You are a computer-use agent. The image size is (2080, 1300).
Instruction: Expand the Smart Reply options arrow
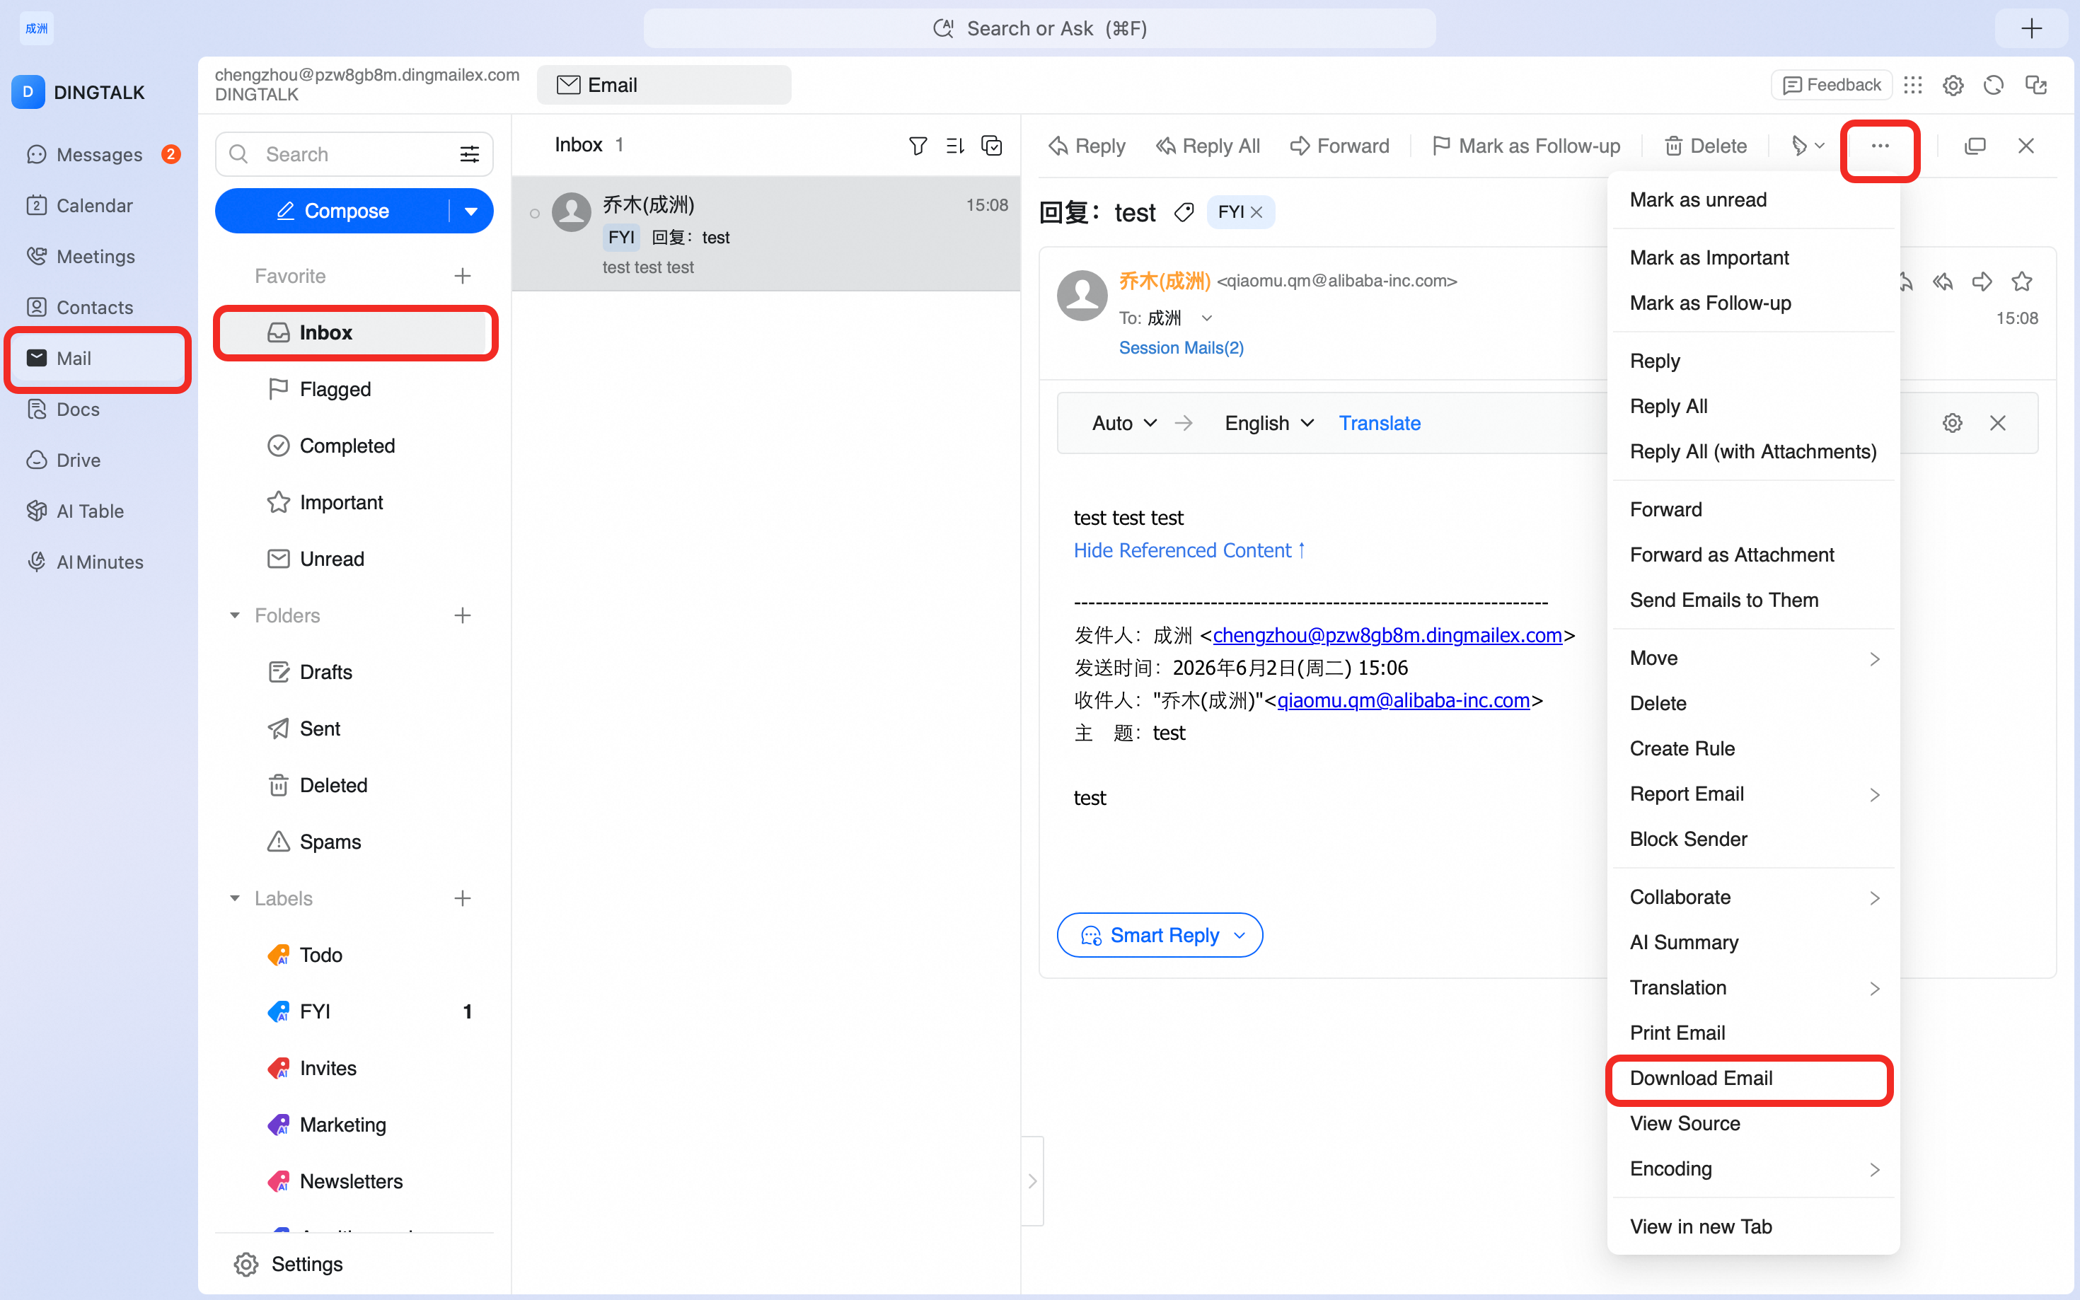point(1239,936)
